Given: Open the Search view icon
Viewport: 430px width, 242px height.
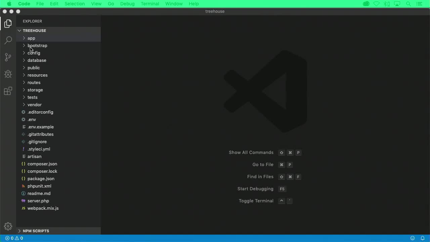Looking at the screenshot, I should (x=8, y=40).
